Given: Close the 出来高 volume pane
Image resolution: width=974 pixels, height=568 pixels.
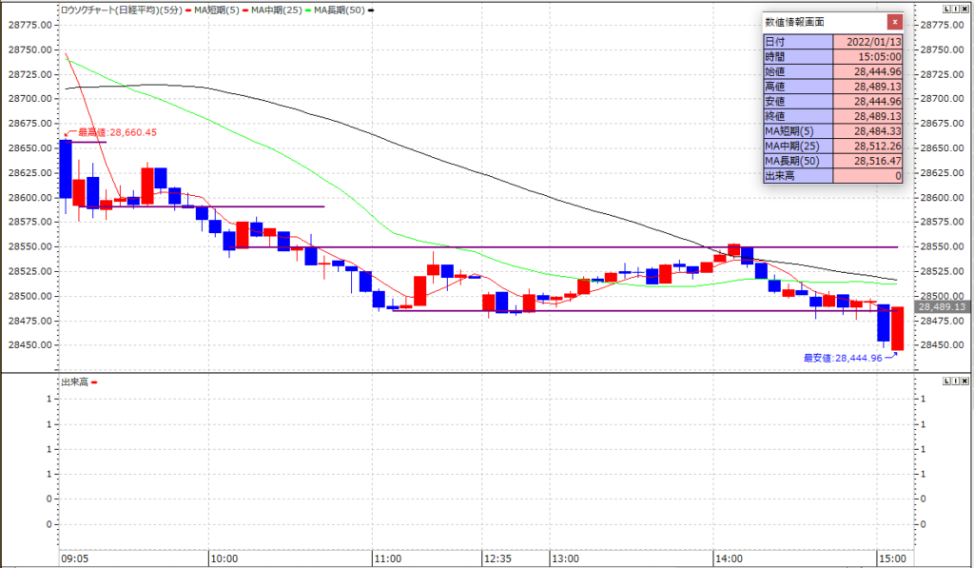Looking at the screenshot, I should point(964,381).
